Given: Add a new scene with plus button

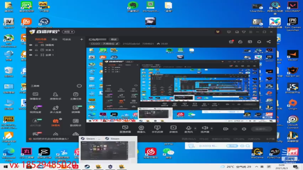Looking at the screenshot, I should click(x=81, y=39).
